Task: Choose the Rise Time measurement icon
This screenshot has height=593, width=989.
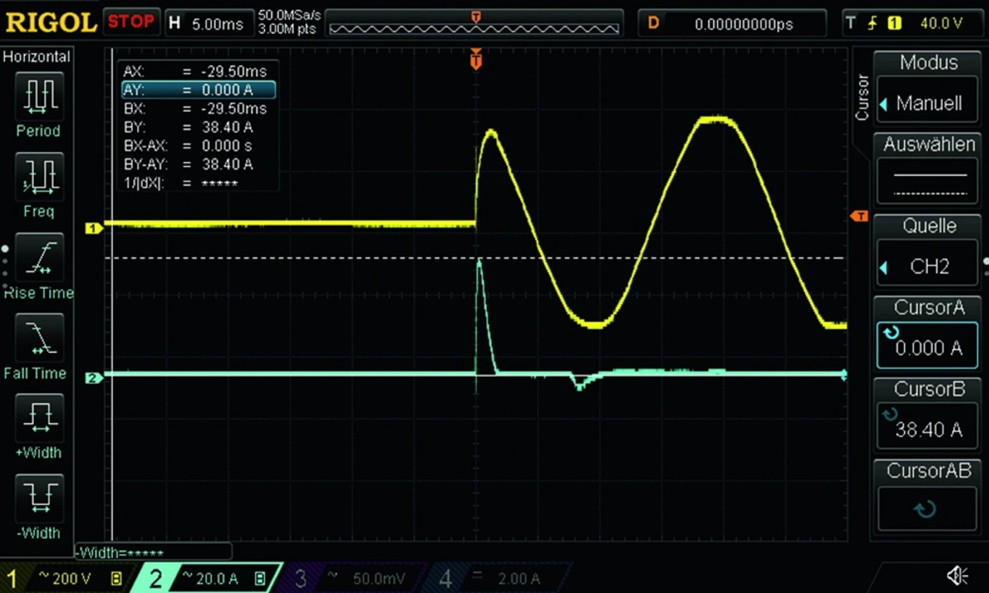Action: point(38,259)
